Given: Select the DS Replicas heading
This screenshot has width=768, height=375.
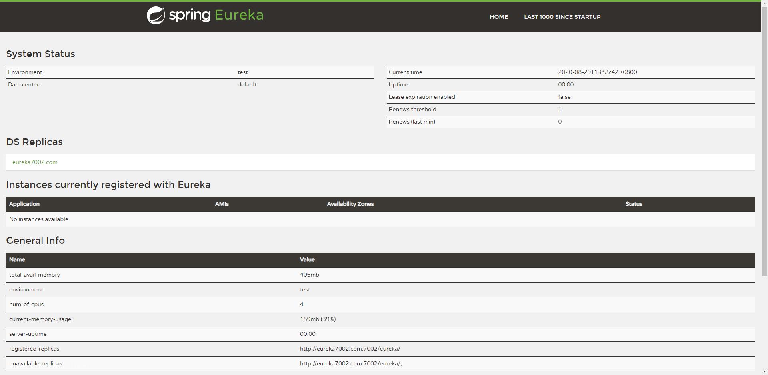Looking at the screenshot, I should tap(34, 142).
